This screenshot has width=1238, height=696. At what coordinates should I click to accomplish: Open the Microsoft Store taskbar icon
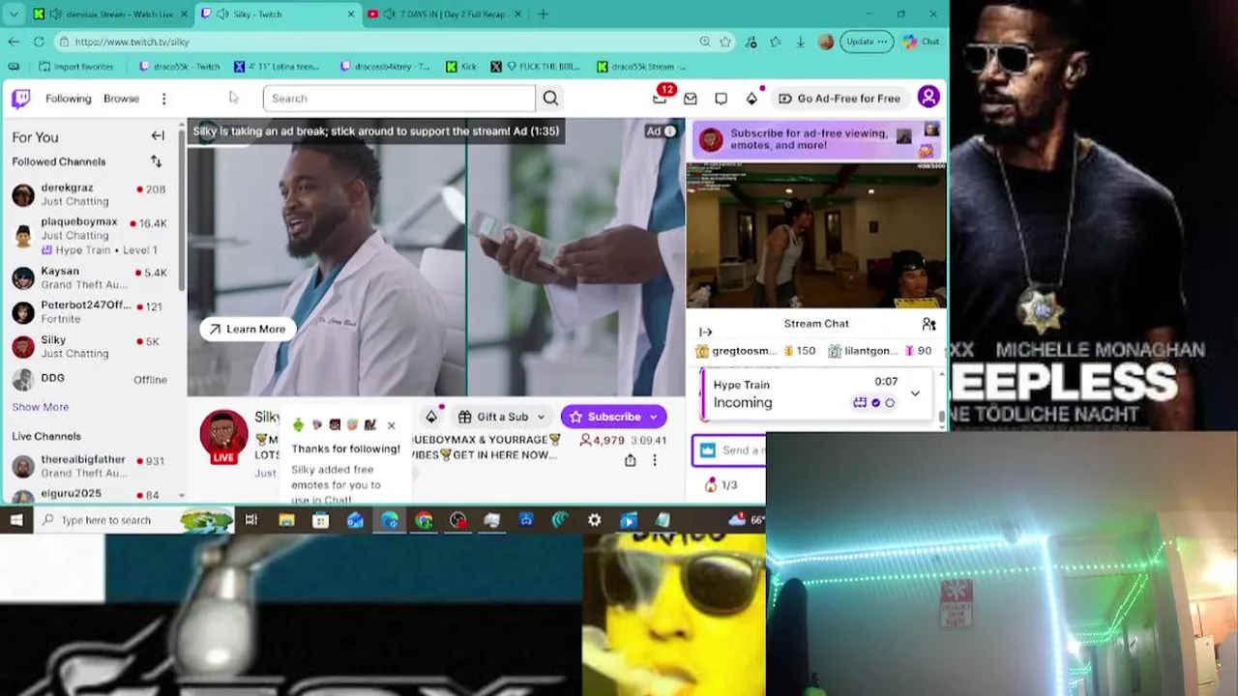point(320,520)
